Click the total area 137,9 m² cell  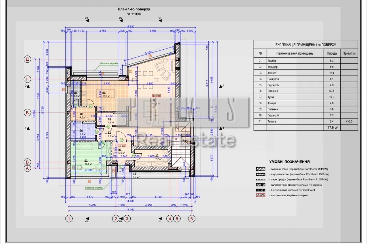coord(332,128)
